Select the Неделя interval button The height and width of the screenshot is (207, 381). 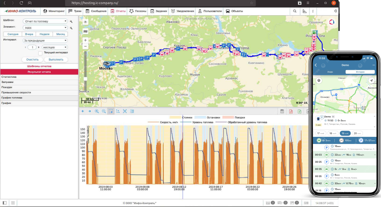coord(44,34)
